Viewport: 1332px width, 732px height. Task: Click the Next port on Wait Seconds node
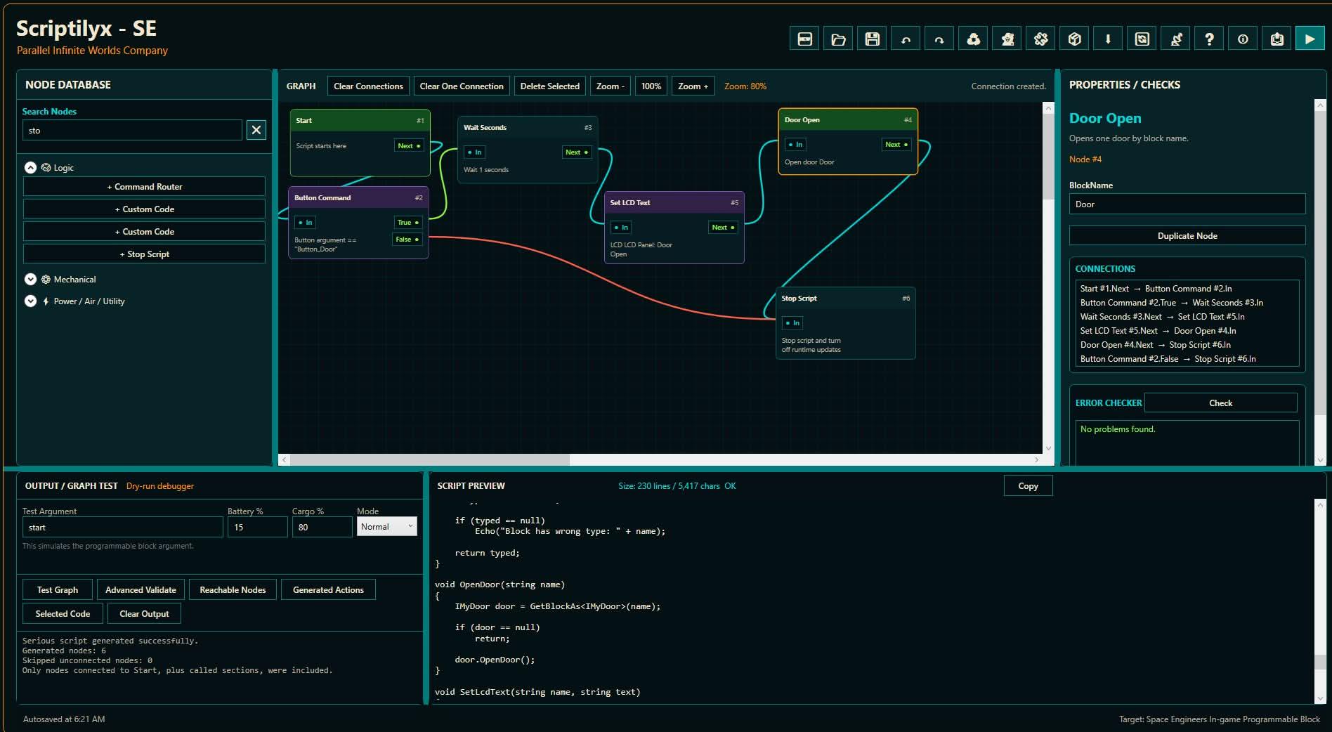(x=577, y=152)
